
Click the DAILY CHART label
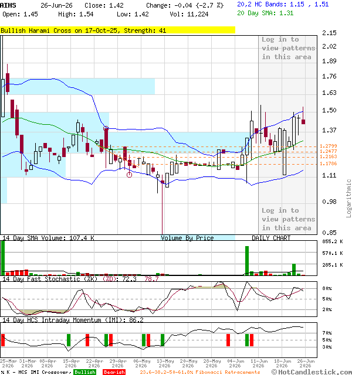[x=271, y=238]
